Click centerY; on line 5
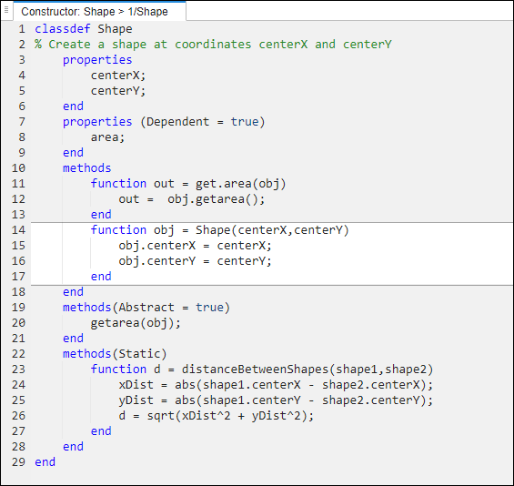This screenshot has height=486, width=514. [x=118, y=91]
